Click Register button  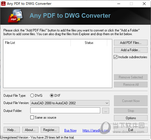point(50,130)
